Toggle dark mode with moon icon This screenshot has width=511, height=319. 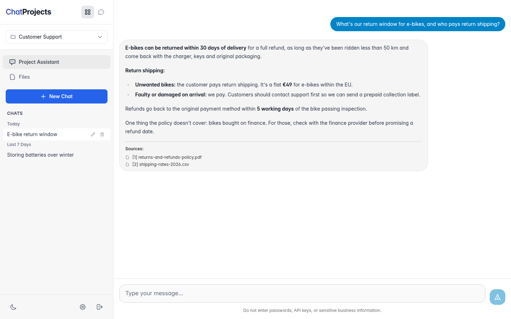tap(13, 307)
